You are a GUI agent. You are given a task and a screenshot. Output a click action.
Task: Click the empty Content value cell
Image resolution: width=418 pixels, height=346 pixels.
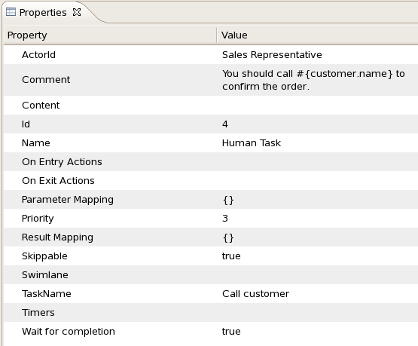click(318, 105)
